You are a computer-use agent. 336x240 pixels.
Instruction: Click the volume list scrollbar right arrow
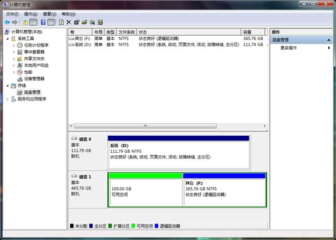pyautogui.click(x=265, y=126)
